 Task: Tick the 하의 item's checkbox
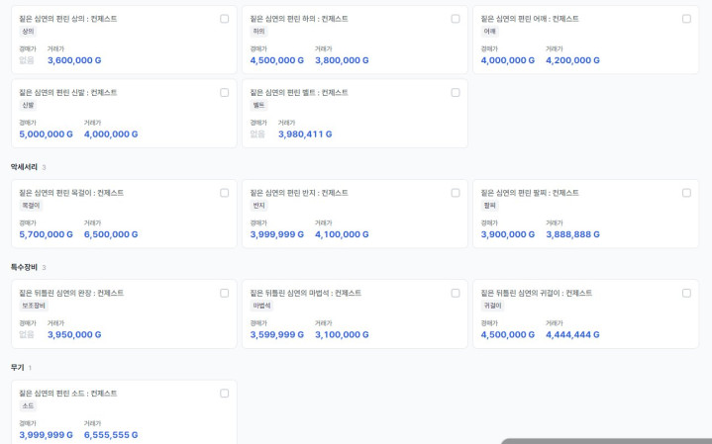tap(456, 19)
